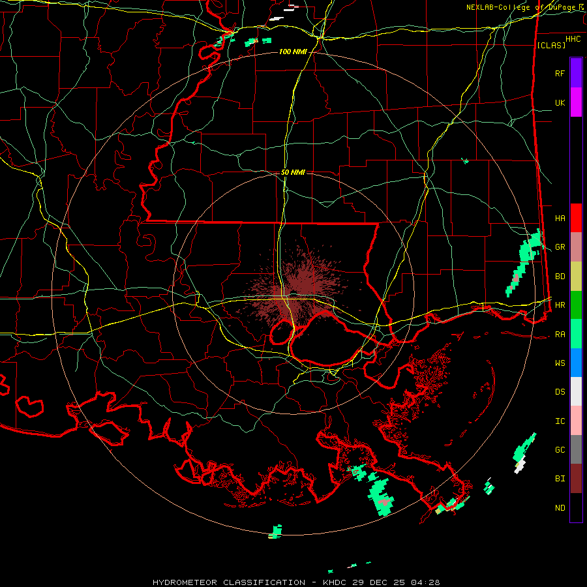The image size is (587, 587).
Task: Click the DS white legend block
Action: [x=576, y=391]
